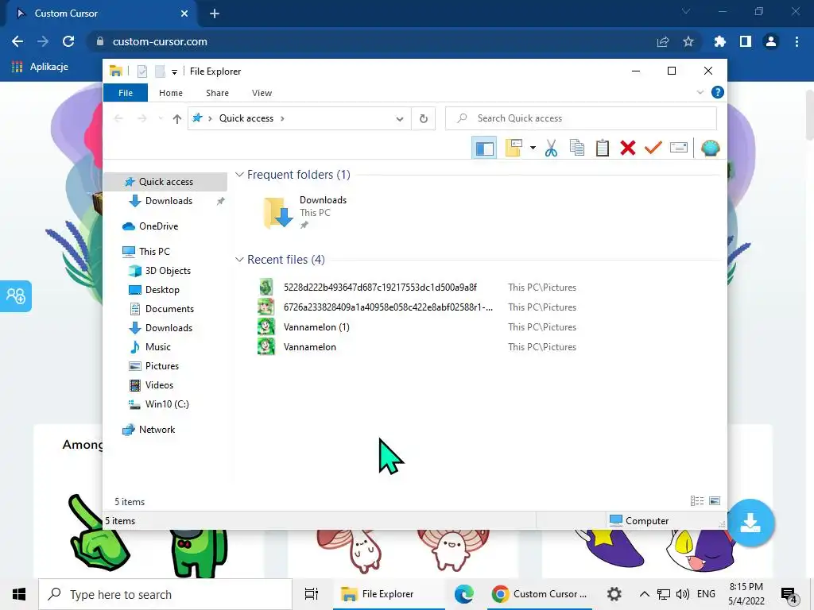Screen dimensions: 814x610
Task: Open the Chrome three-dot menu
Action: pyautogui.click(x=797, y=41)
